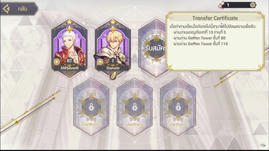Click the gold crown atop MRSilverR card
The width and height of the screenshot is (269, 151).
69,22
